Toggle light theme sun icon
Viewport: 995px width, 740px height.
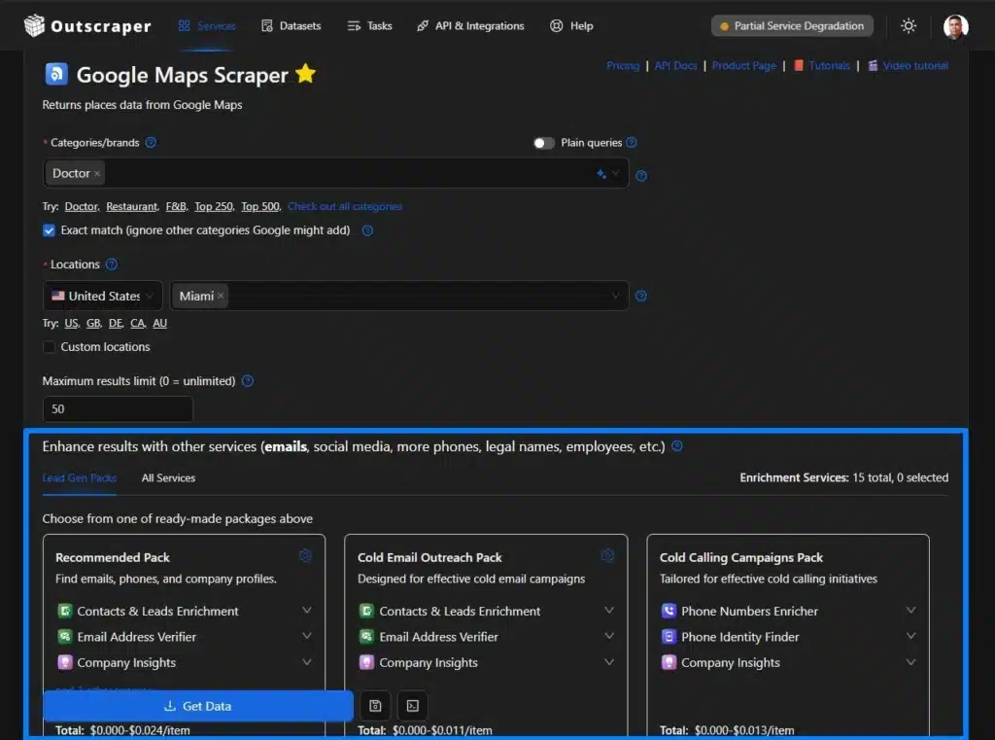coord(909,26)
